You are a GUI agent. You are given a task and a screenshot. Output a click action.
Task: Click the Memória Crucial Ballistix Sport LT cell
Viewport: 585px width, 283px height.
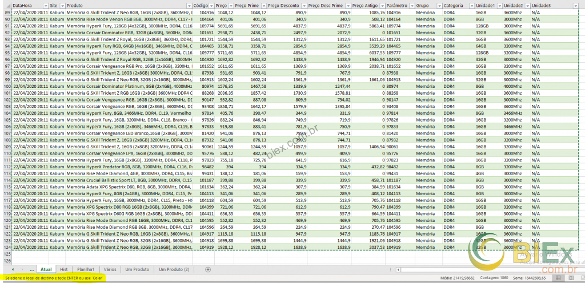click(129, 180)
